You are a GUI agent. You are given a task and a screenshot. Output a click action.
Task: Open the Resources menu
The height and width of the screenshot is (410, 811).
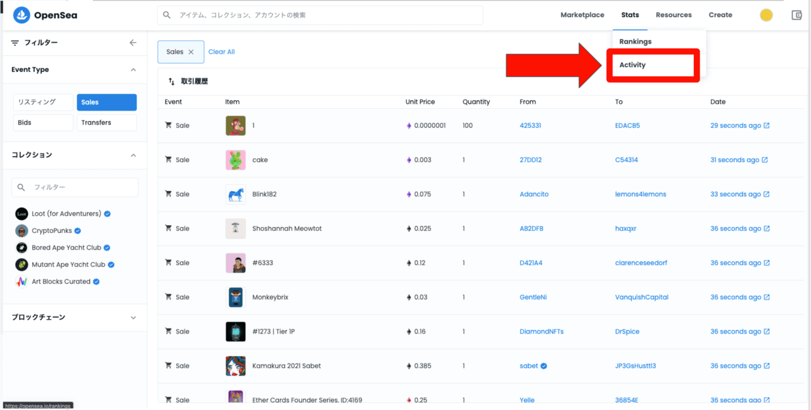(674, 15)
